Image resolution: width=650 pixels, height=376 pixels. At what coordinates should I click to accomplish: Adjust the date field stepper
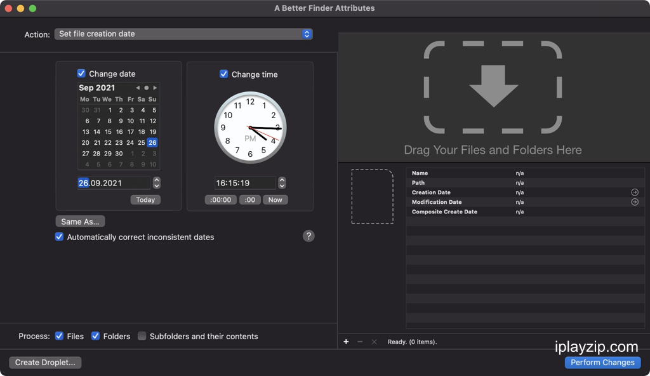(157, 183)
